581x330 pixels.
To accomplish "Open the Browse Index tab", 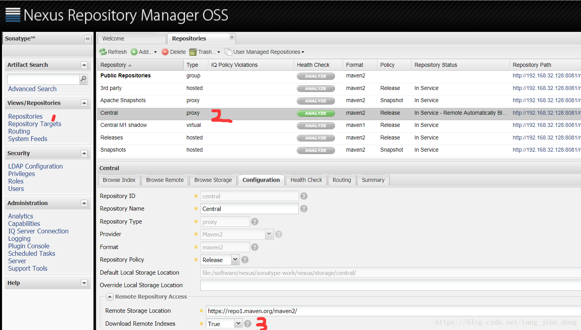I will coord(119,180).
